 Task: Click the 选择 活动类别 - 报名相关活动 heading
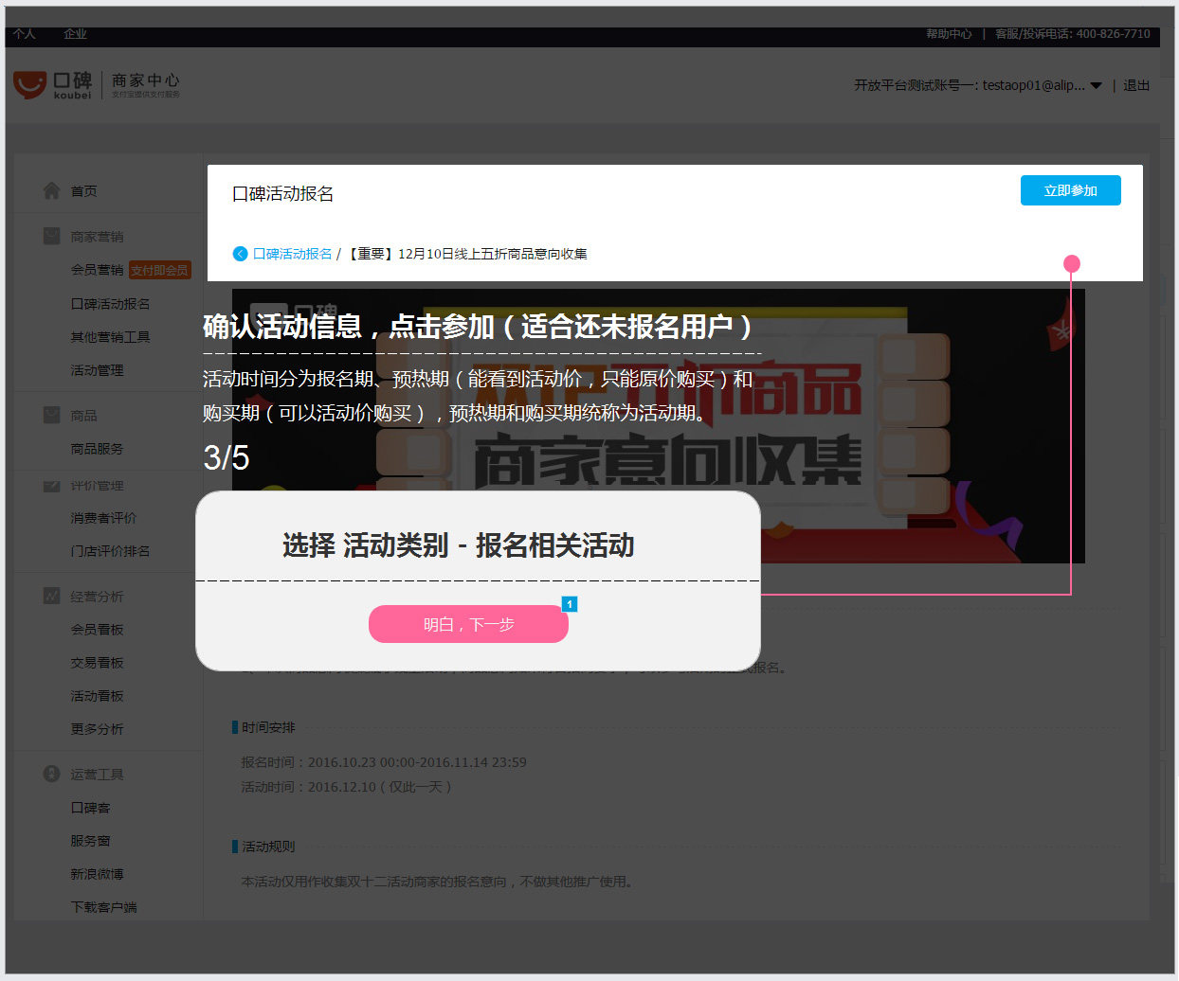pos(459,545)
